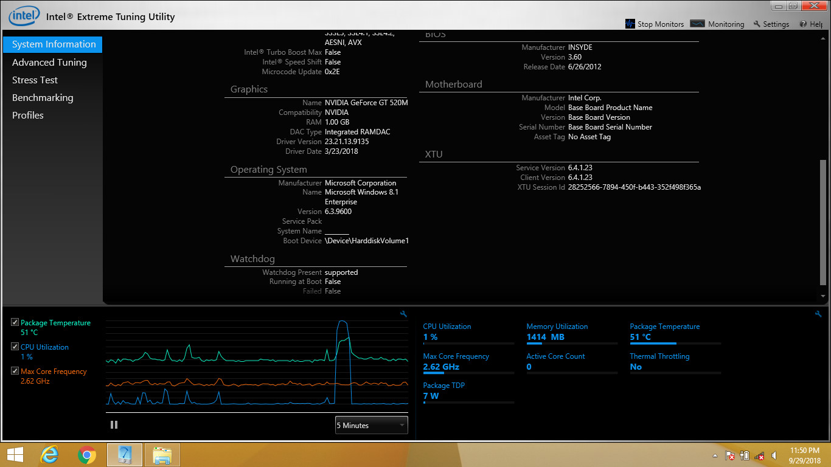
Task: Click BIOS release date '6/26/2012'
Action: pyautogui.click(x=585, y=67)
